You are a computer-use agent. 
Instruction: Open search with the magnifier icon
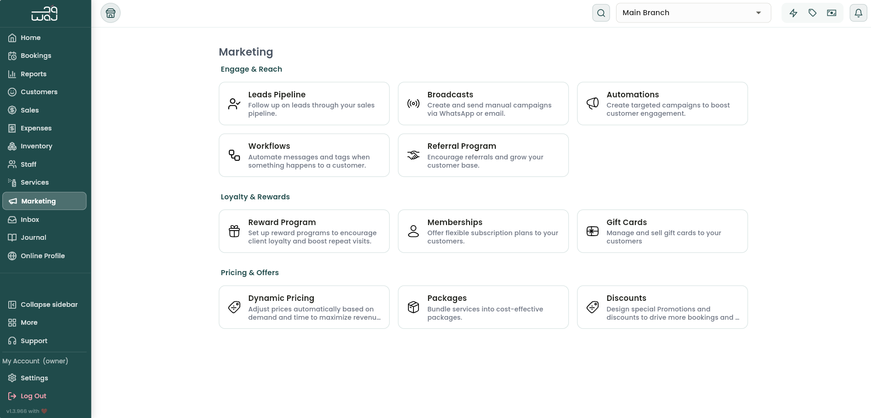tap(601, 13)
